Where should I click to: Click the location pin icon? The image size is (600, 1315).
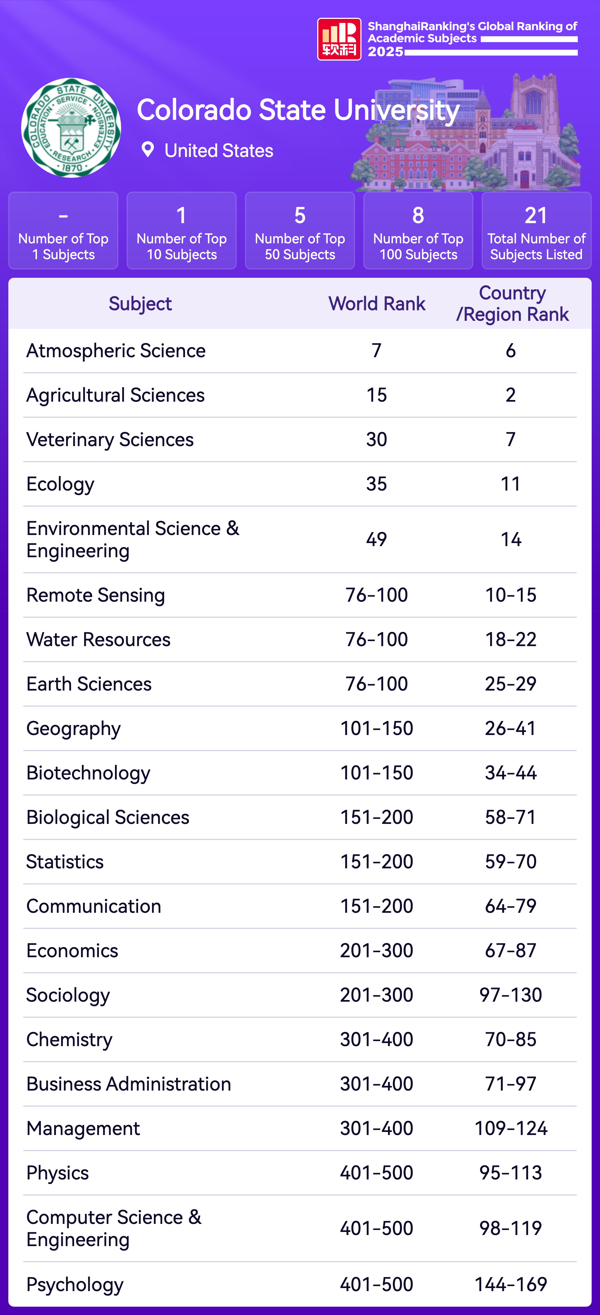click(147, 149)
